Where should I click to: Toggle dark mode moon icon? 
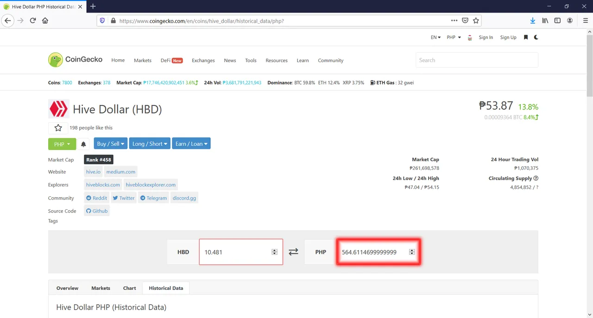coord(536,37)
